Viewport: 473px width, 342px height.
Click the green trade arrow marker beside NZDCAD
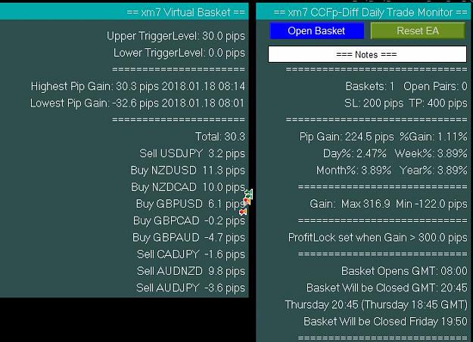click(x=249, y=193)
